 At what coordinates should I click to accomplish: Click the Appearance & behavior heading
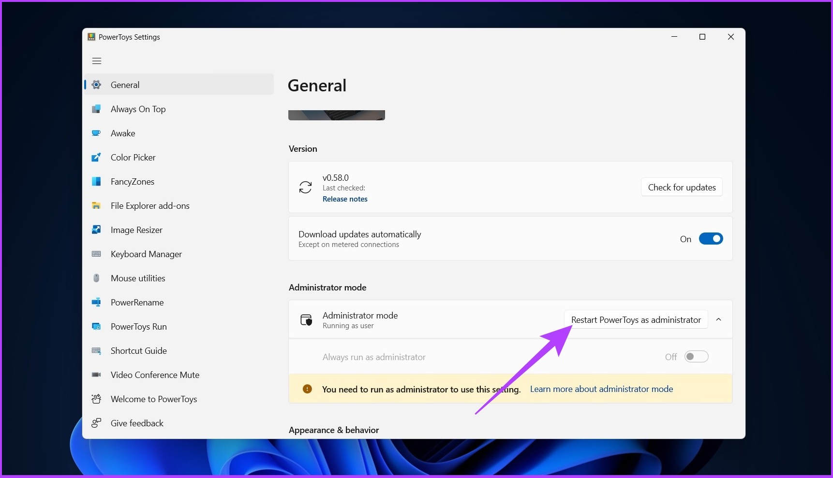[334, 430]
